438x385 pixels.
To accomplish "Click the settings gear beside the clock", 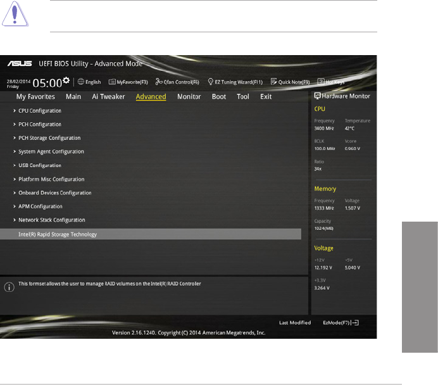I will point(66,80).
